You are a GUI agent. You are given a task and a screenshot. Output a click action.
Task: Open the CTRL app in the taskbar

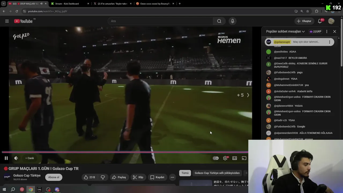pyautogui.click(x=39, y=190)
